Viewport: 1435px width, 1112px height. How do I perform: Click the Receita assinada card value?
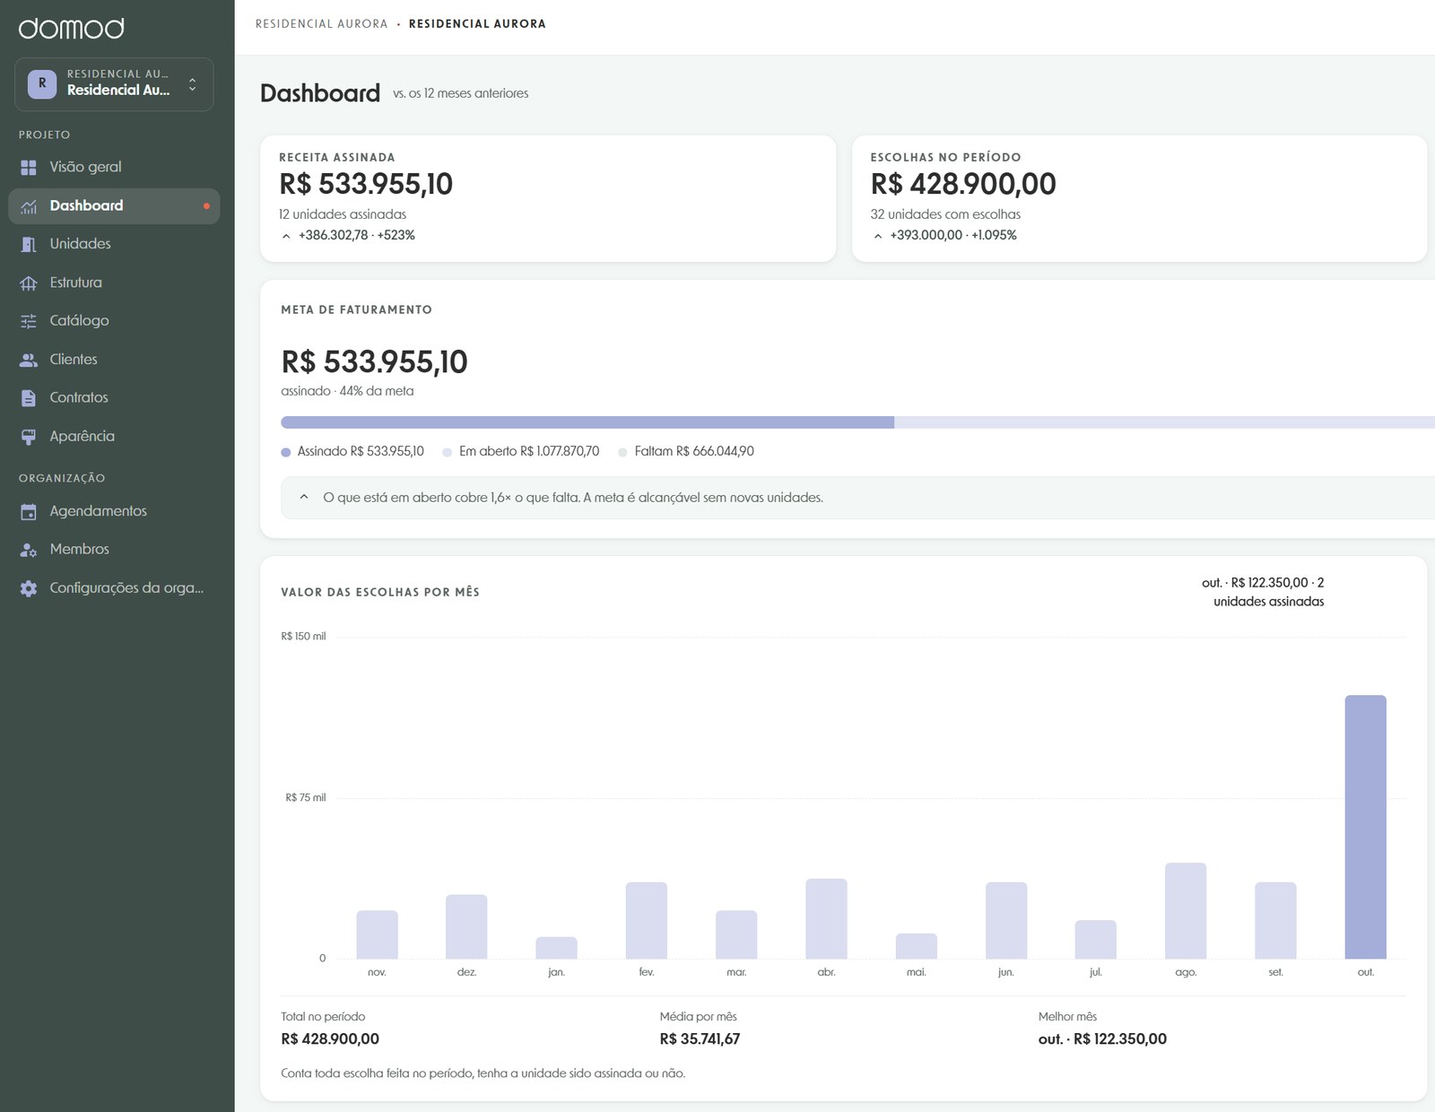click(x=366, y=184)
